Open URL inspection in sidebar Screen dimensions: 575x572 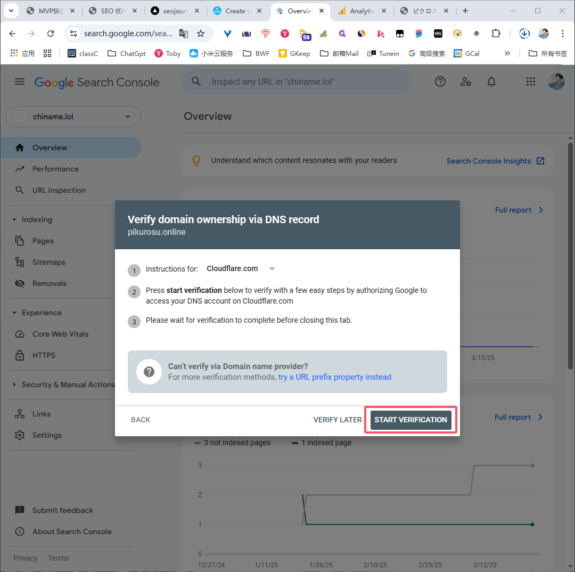click(x=59, y=190)
